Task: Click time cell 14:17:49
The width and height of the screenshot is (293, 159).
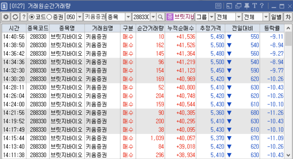Action: pyautogui.click(x=14, y=130)
